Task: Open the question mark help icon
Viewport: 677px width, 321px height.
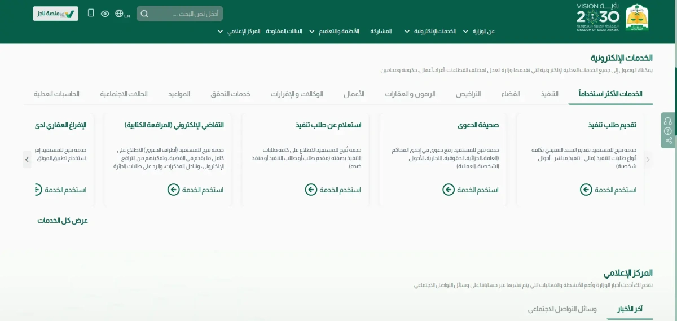Action: (x=668, y=131)
